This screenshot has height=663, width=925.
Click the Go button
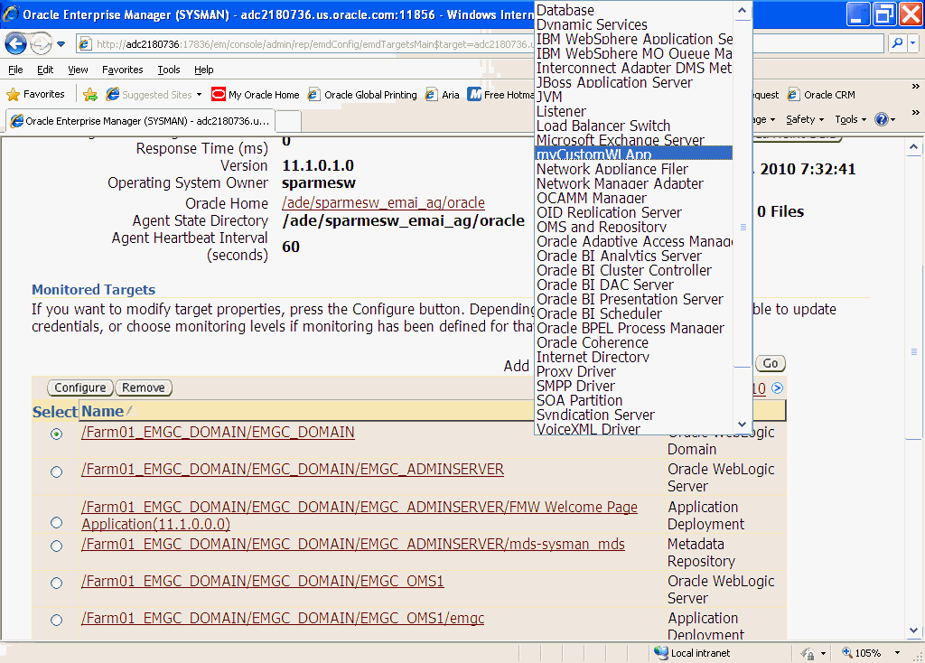[x=770, y=363]
